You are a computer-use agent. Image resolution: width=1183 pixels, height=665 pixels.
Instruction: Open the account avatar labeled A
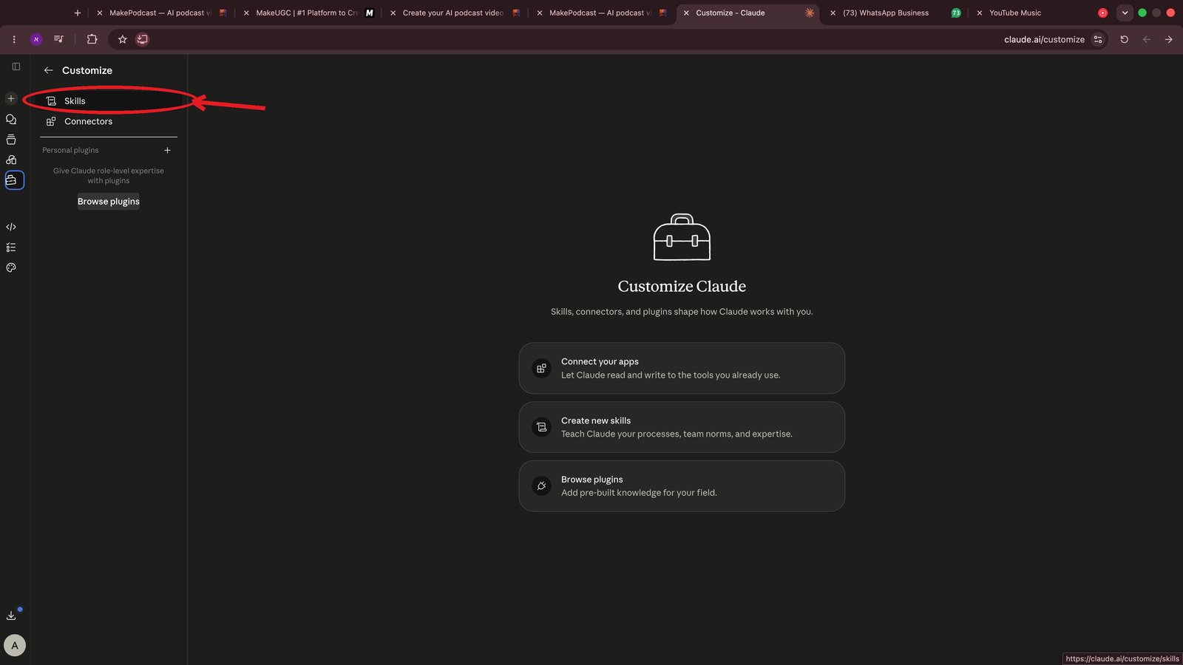pos(15,645)
